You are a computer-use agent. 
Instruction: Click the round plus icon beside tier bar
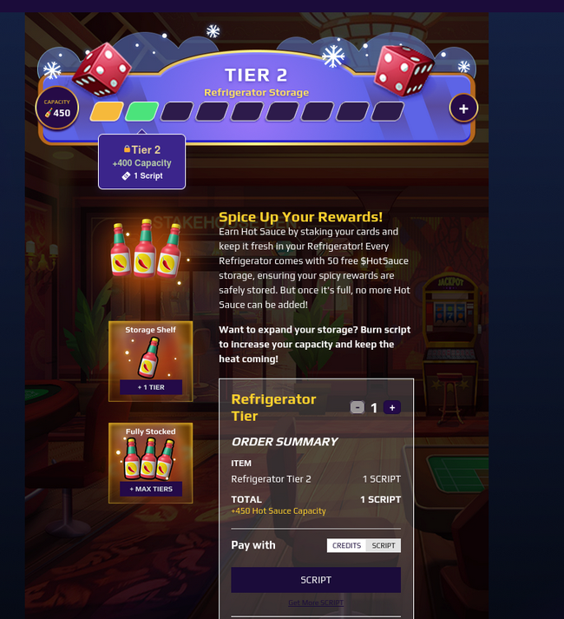point(463,109)
